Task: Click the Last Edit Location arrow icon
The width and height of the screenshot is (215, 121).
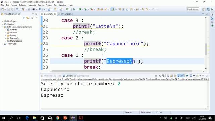Action: point(143,9)
